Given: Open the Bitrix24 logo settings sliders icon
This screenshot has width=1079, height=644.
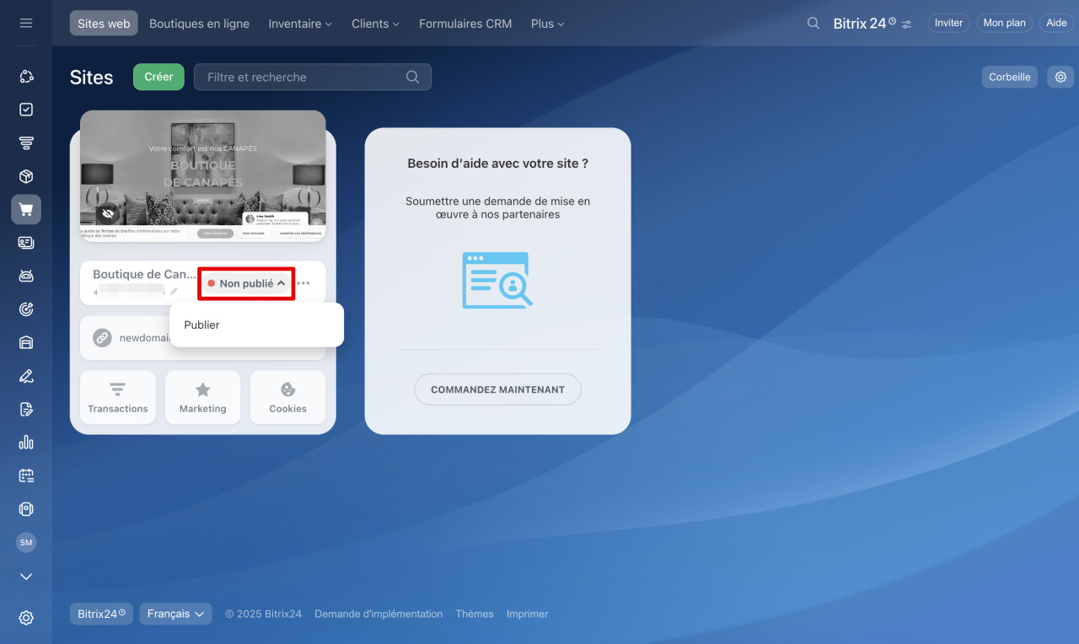Looking at the screenshot, I should click(907, 24).
